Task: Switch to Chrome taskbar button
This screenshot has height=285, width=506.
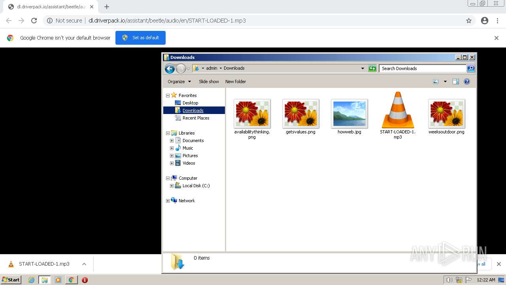Action: point(71,280)
